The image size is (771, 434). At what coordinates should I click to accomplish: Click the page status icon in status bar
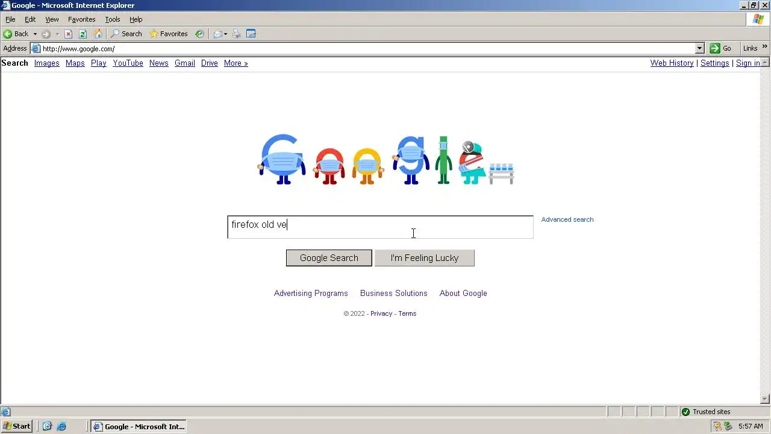click(5, 412)
